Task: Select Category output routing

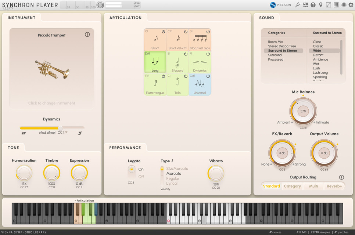Action: tap(292, 186)
